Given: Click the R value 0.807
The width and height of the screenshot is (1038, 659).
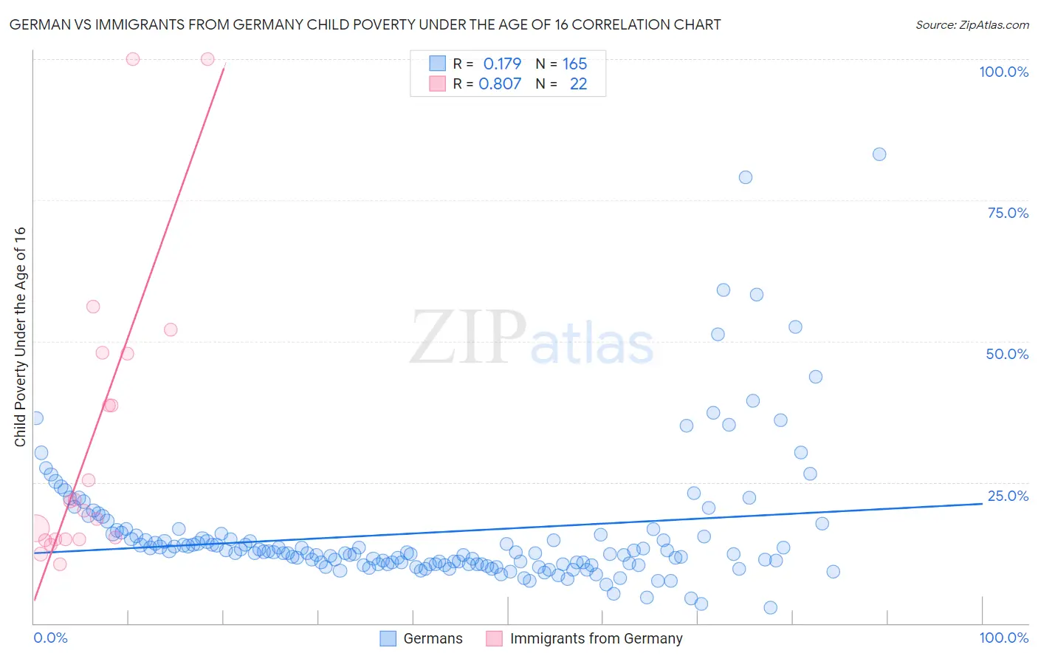Looking at the screenshot, I should point(500,83).
